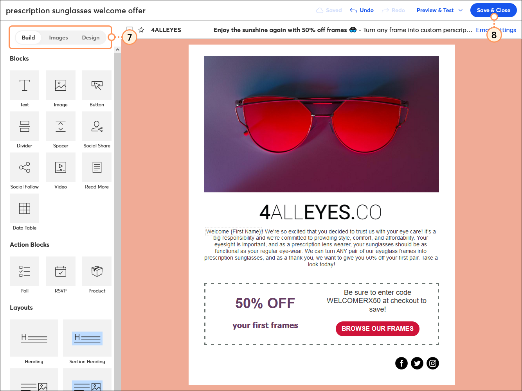Click the Layouts section heading

[21, 308]
